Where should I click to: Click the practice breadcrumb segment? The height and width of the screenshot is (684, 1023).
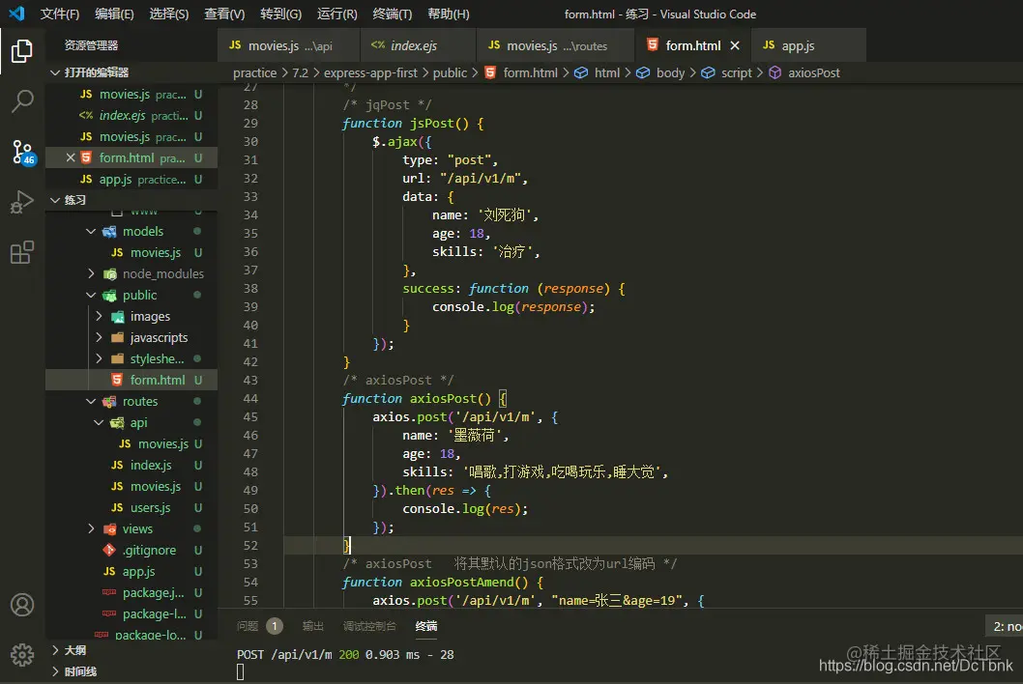click(x=254, y=73)
